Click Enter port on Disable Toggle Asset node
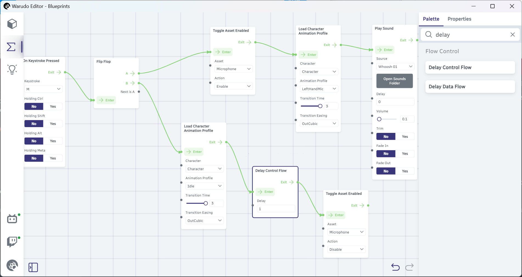This screenshot has height=277, width=522. click(x=336, y=215)
